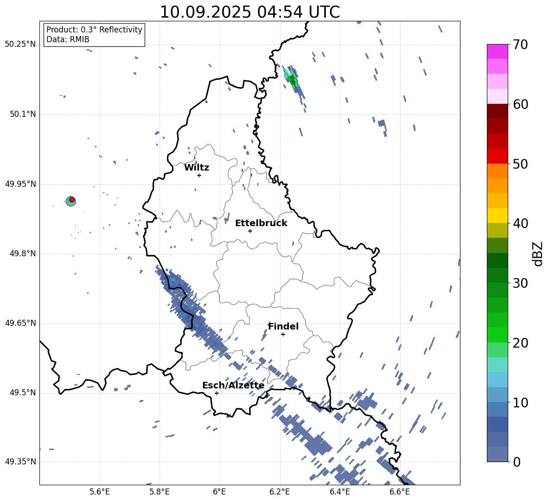Click the Esch/Alzette city label

coord(233,386)
